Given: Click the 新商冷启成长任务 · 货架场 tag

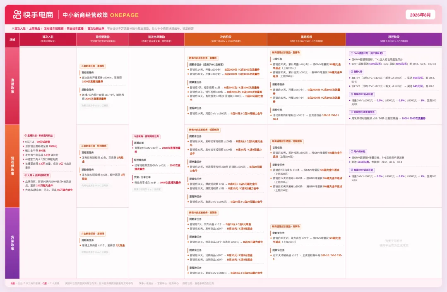Looking at the screenshot, I should [x=203, y=213].
